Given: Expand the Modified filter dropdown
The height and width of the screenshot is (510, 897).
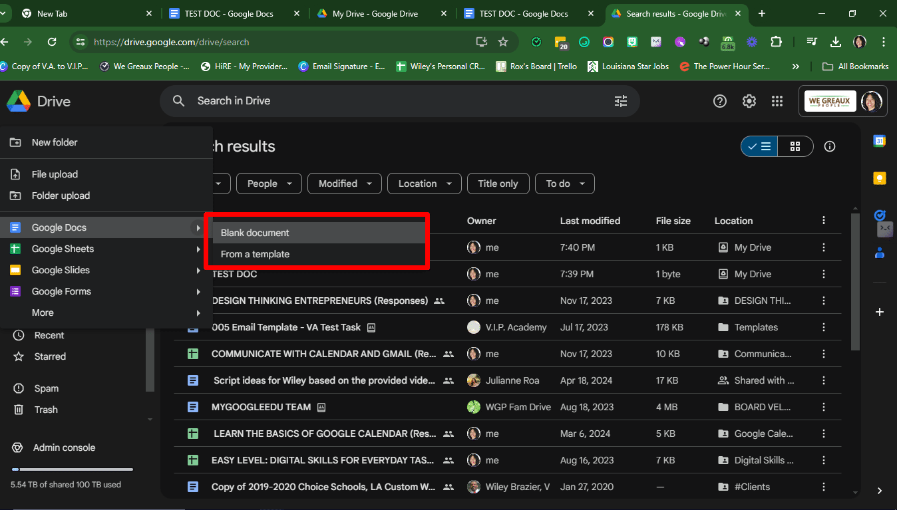Looking at the screenshot, I should 344,184.
